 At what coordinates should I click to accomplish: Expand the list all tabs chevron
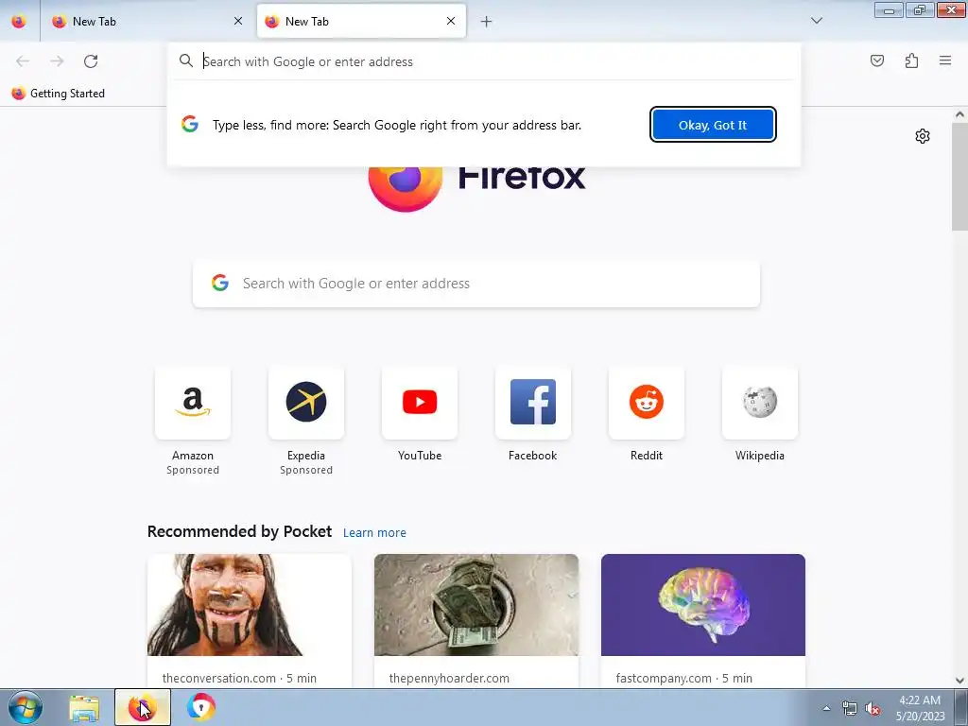[x=817, y=21]
